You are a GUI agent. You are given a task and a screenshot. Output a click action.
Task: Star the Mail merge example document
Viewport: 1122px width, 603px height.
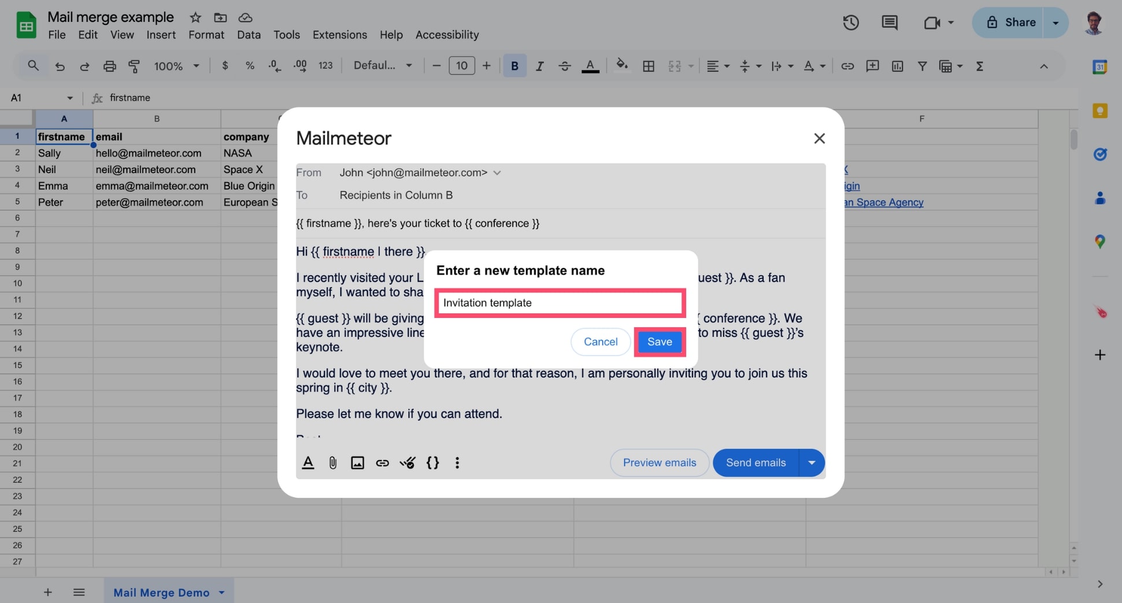[x=195, y=17]
